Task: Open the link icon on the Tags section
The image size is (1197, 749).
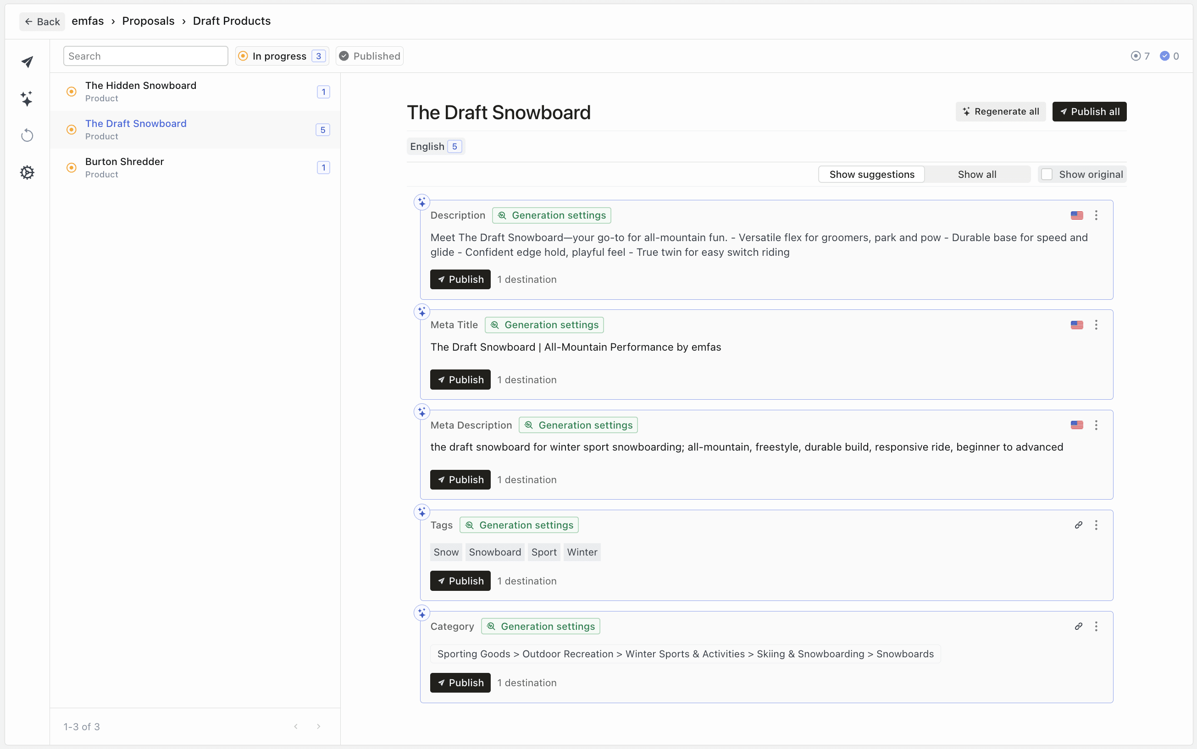Action: (1079, 524)
